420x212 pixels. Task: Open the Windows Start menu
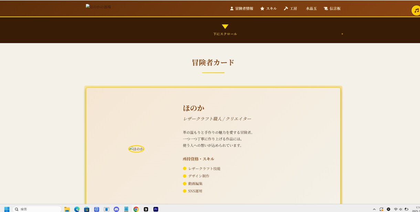(7, 209)
